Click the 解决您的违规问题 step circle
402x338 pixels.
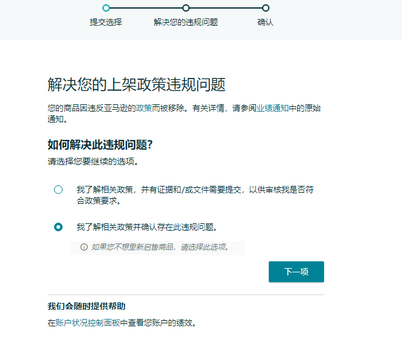click(186, 8)
